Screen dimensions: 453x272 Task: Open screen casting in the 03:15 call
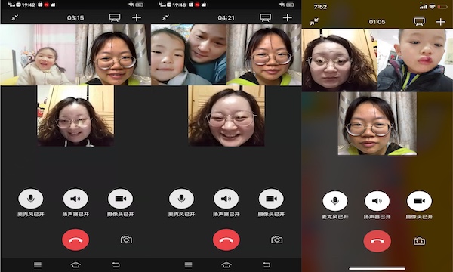(115, 17)
